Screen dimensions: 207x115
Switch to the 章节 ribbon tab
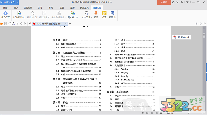pyautogui.click(x=72, y=8)
